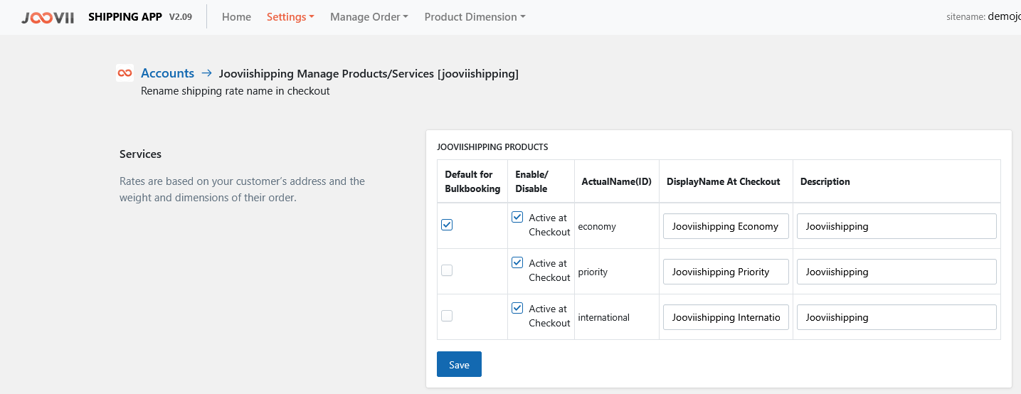Set international as Default for Bulkbooking
This screenshot has height=394, width=1021.
(x=447, y=316)
